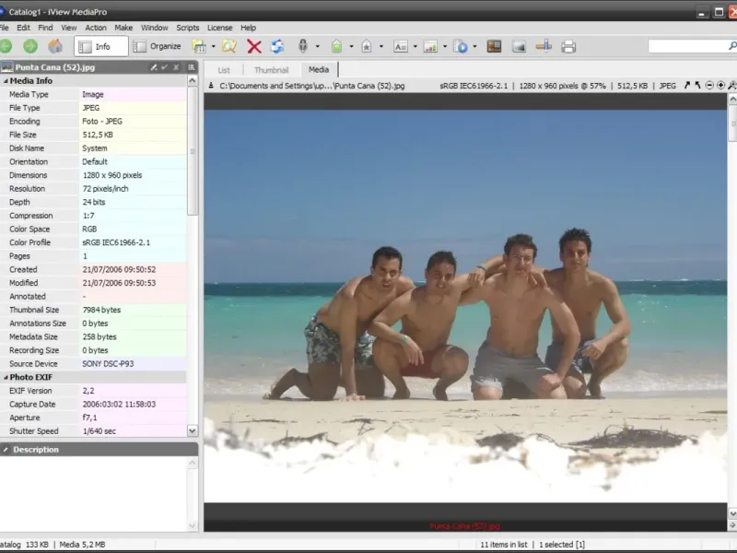Viewport: 737px width, 553px height.
Task: Click the green forward arrow icon
Action: coord(30,46)
